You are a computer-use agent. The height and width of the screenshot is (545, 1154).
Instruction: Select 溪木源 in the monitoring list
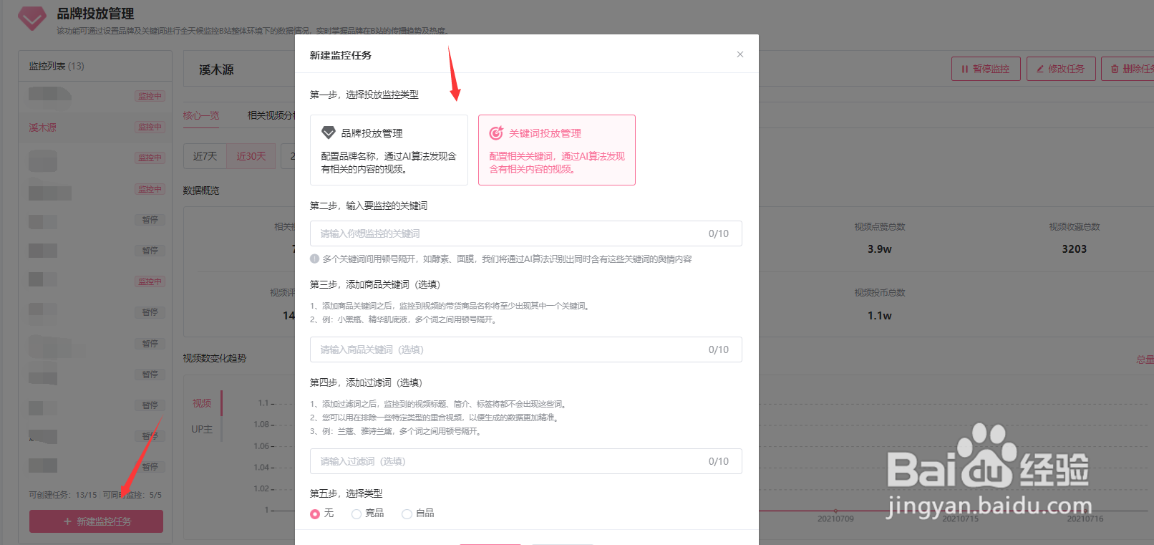click(x=95, y=127)
